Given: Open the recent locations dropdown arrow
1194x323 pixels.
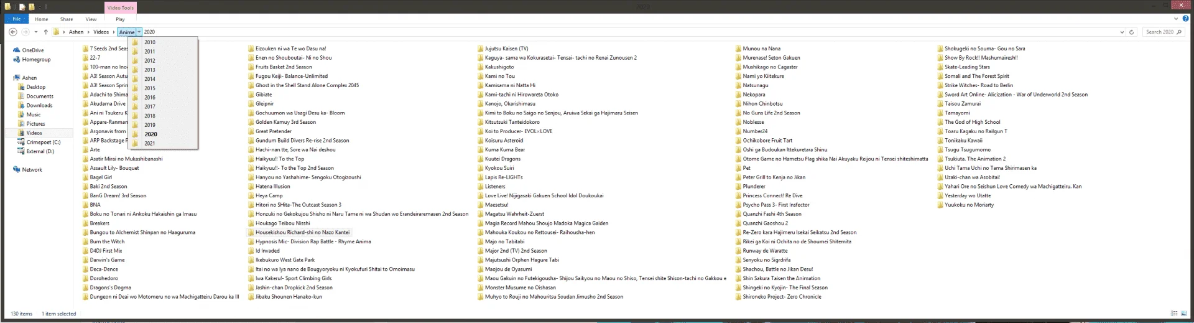Looking at the screenshot, I should (x=36, y=32).
